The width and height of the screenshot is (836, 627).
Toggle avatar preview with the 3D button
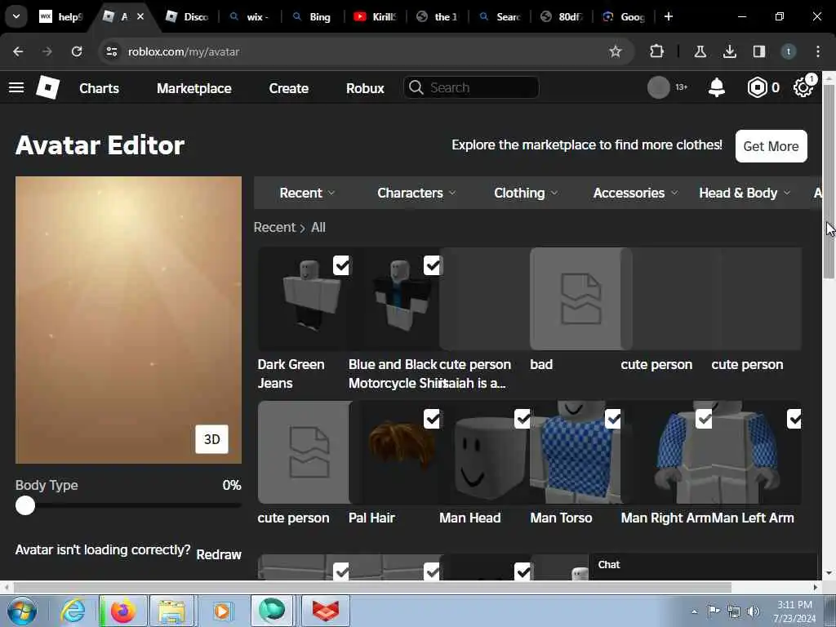(211, 438)
